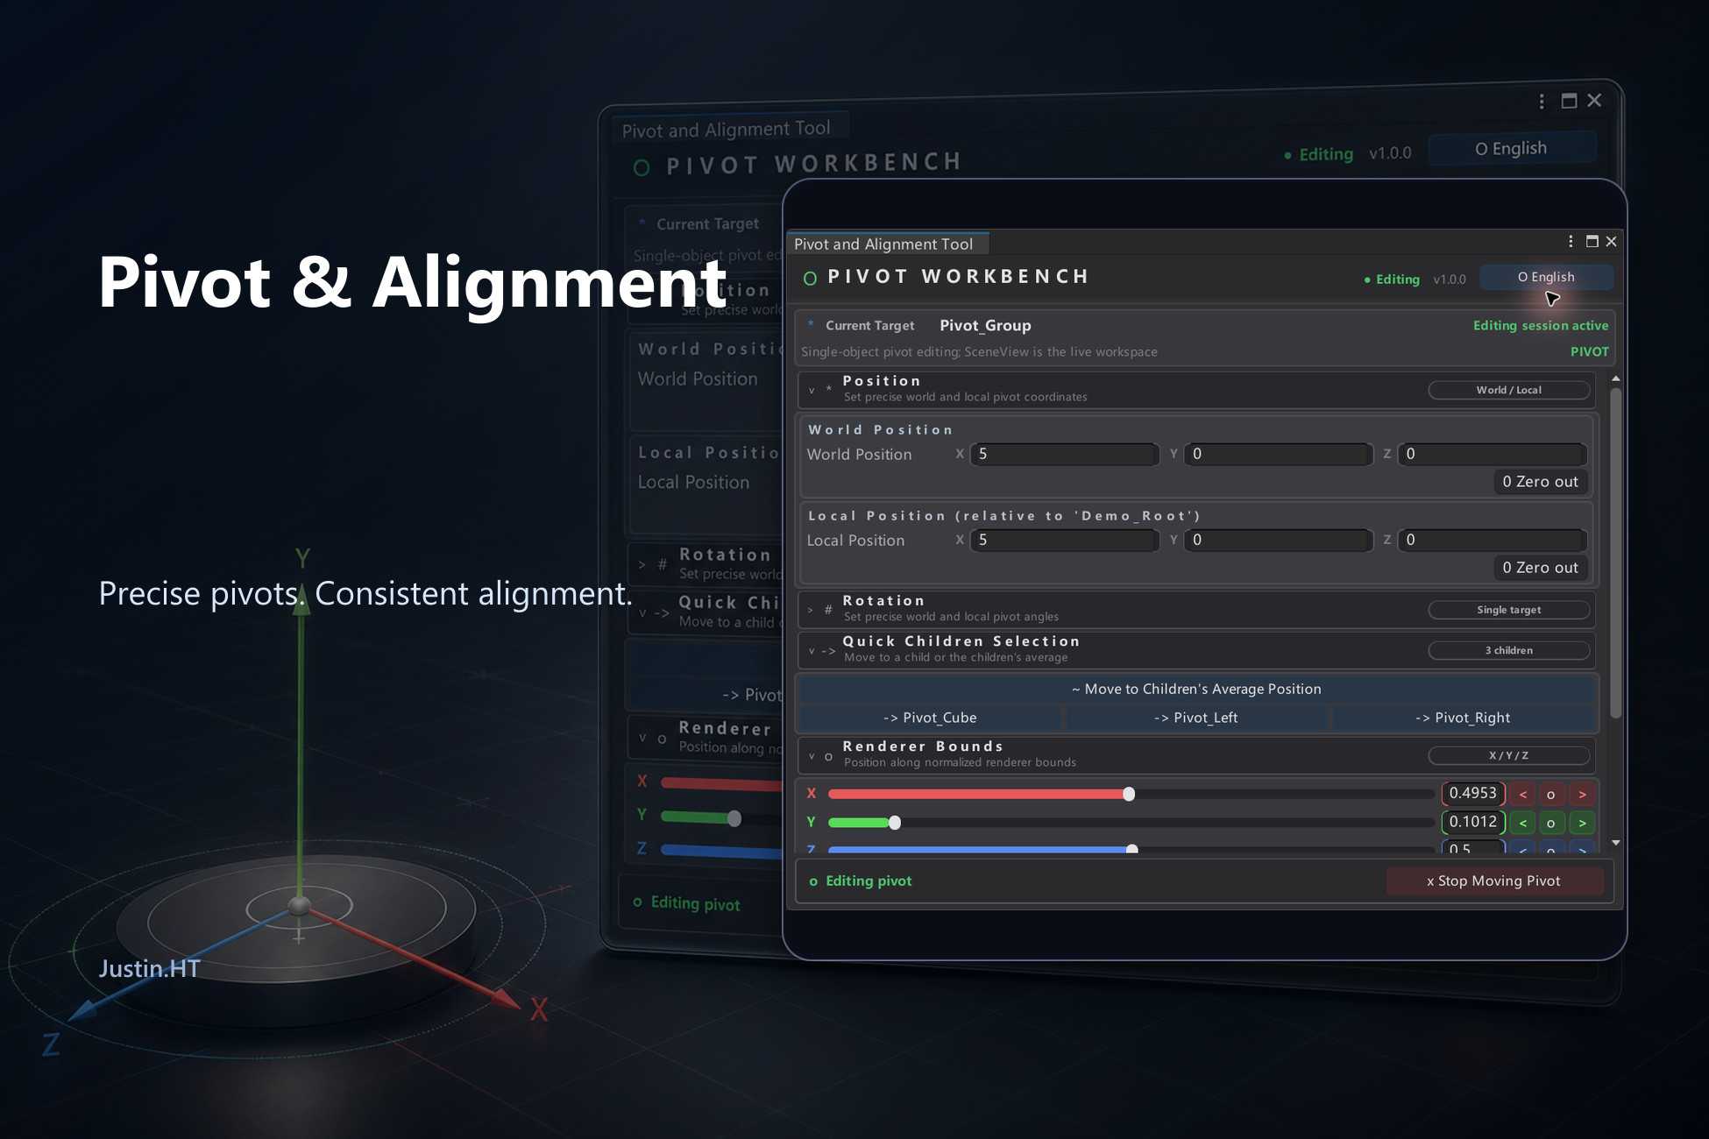Viewport: 1709px width, 1139px height.
Task: Click the World Position X input field
Action: [1065, 454]
